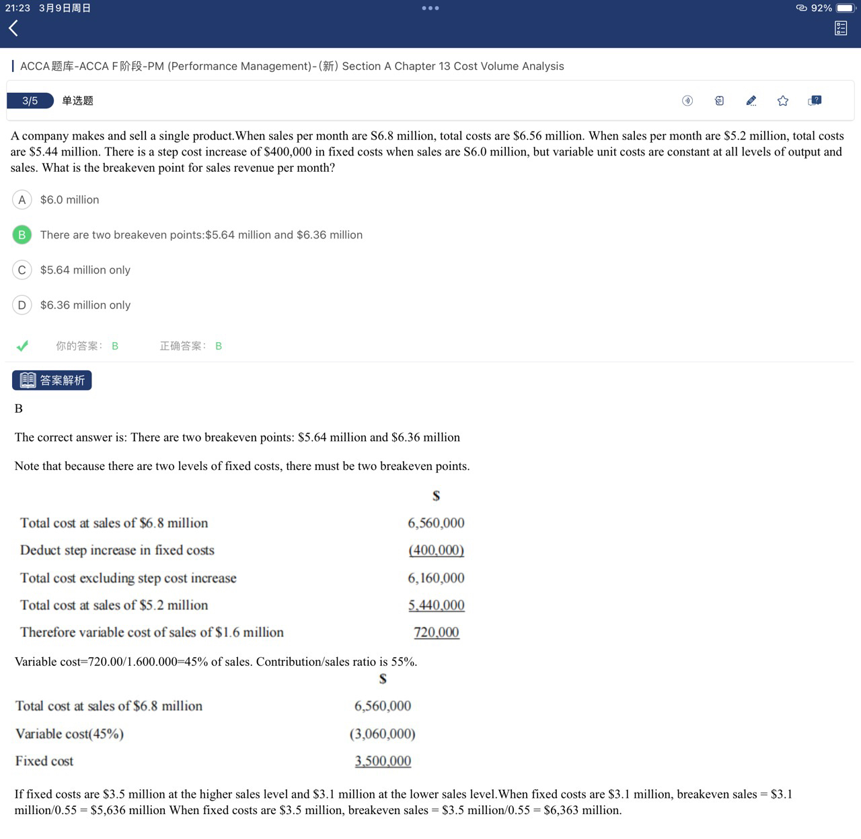Tap the 单选题 question type label

tap(77, 101)
